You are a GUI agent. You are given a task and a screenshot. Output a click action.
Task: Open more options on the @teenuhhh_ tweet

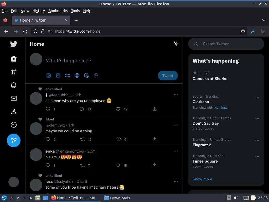[x=176, y=95]
